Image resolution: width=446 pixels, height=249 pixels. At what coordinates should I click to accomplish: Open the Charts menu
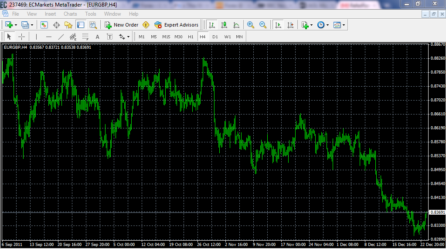pyautogui.click(x=70, y=14)
